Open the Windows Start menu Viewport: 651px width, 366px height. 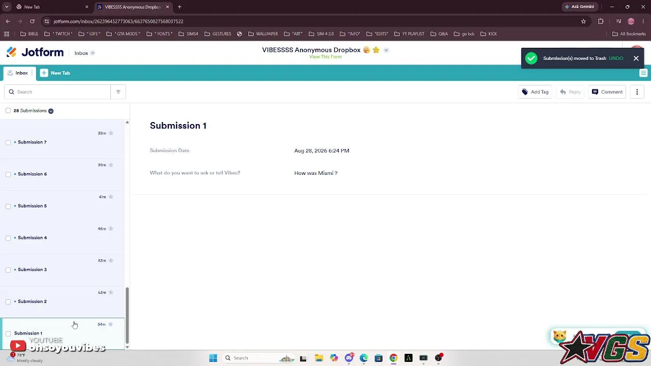click(x=213, y=358)
